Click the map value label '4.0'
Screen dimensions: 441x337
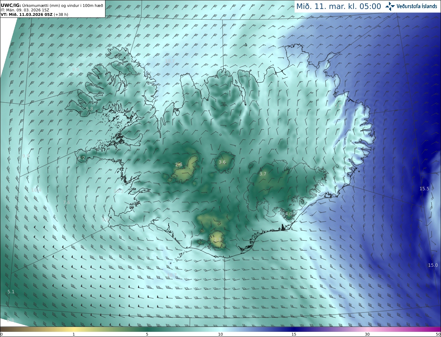pos(289,214)
